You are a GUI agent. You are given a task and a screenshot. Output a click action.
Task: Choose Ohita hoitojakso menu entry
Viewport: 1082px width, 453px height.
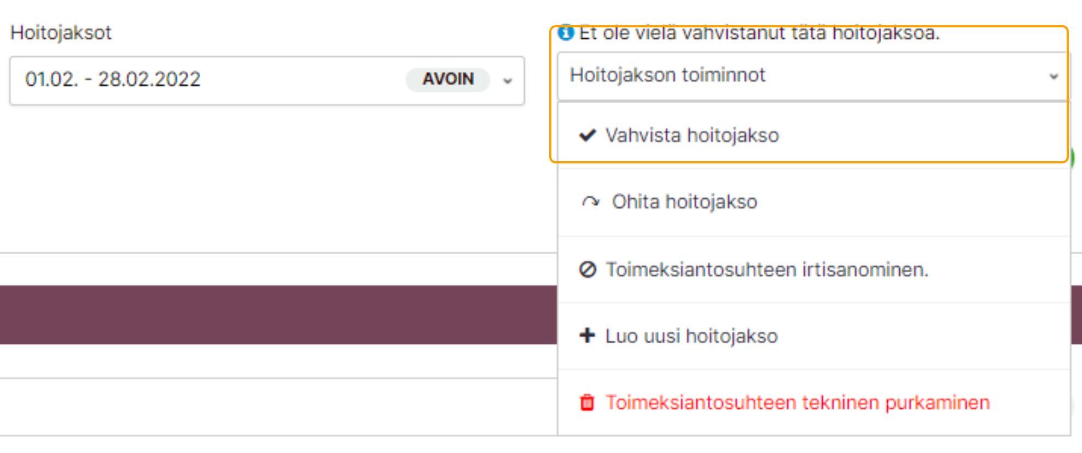[x=684, y=202]
